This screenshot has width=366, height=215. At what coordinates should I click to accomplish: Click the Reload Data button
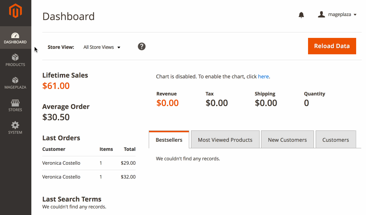click(332, 46)
